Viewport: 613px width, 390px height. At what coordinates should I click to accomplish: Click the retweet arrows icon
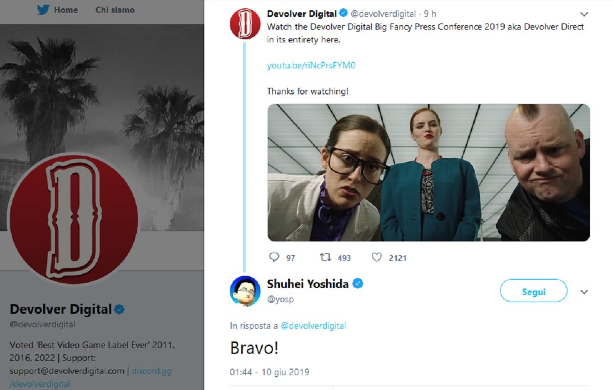point(325,257)
